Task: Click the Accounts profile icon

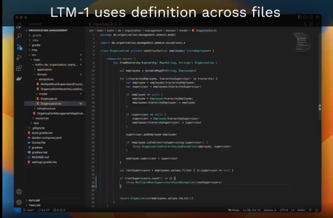Action: click(x=19, y=192)
